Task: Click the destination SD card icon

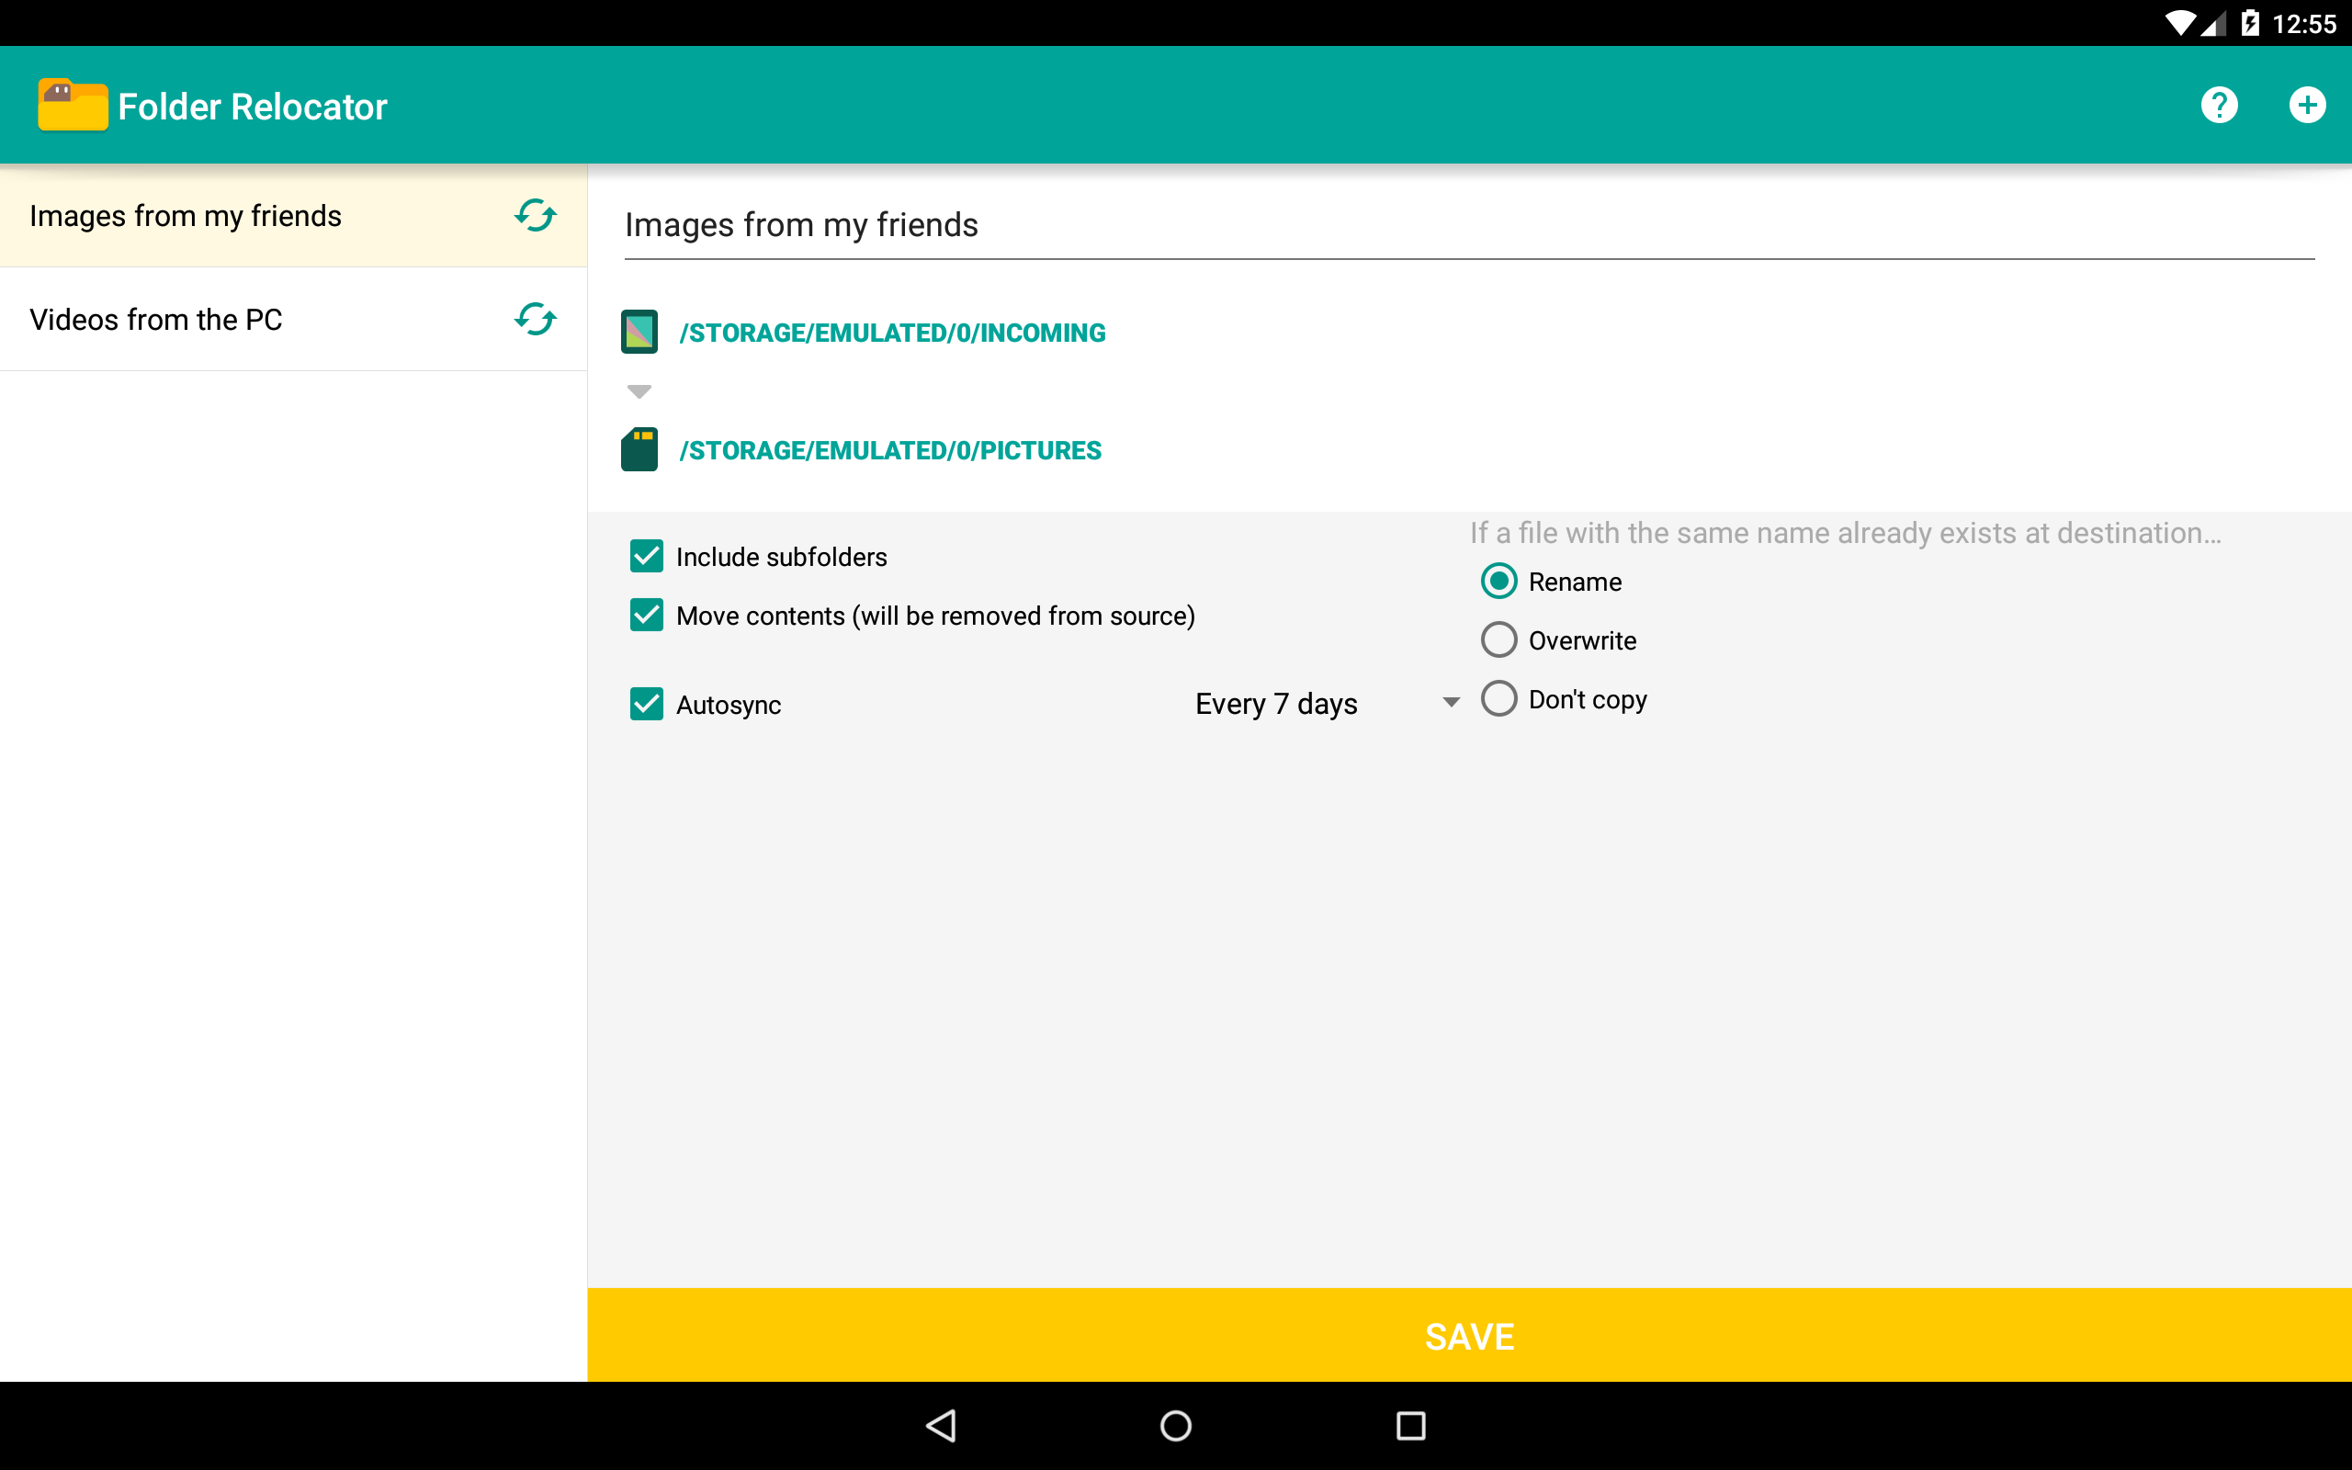Action: (639, 449)
